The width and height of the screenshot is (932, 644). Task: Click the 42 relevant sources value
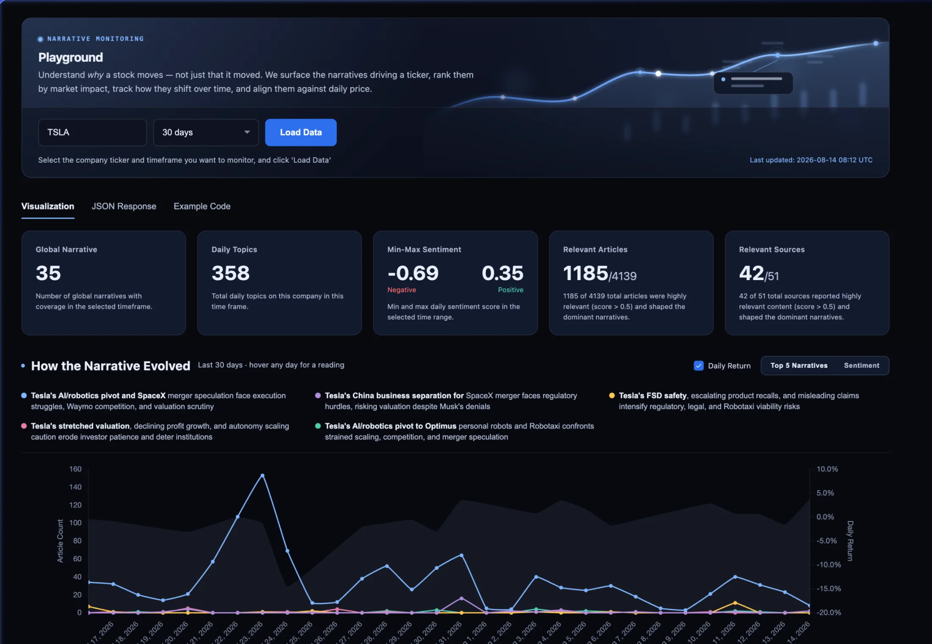tap(752, 273)
